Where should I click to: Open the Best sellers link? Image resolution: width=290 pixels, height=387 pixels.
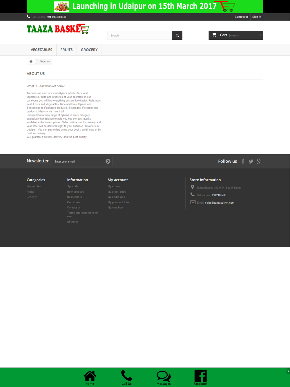pos(74,197)
